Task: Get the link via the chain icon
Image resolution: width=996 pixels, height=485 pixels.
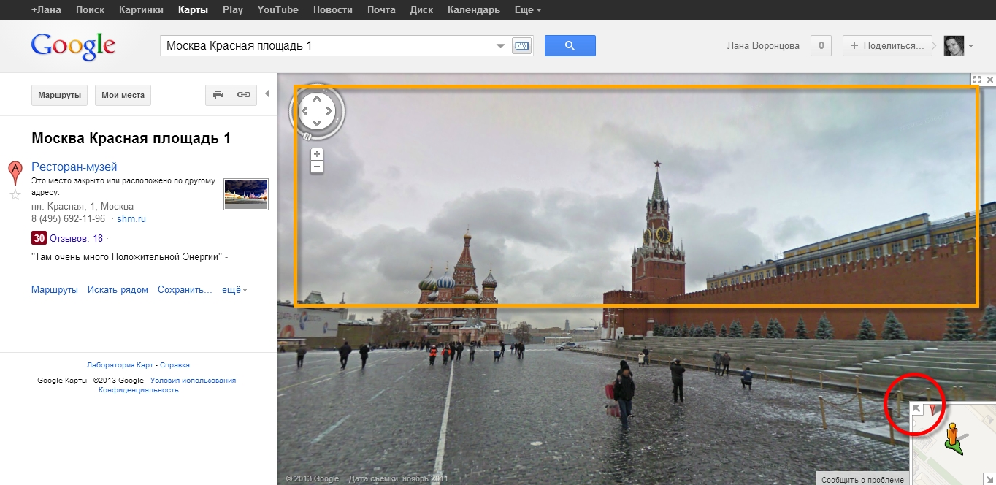Action: (x=244, y=95)
